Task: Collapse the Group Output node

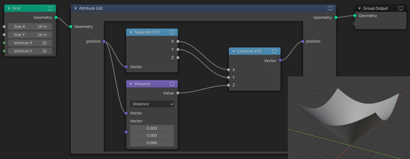Action: point(360,8)
